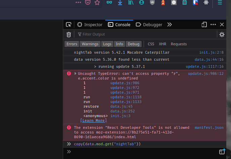Open source link update.js:986:12
The image size is (231, 159).
pyautogui.click(x=206, y=73)
